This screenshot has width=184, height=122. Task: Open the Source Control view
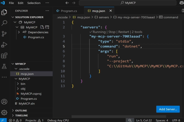(x=4, y=34)
